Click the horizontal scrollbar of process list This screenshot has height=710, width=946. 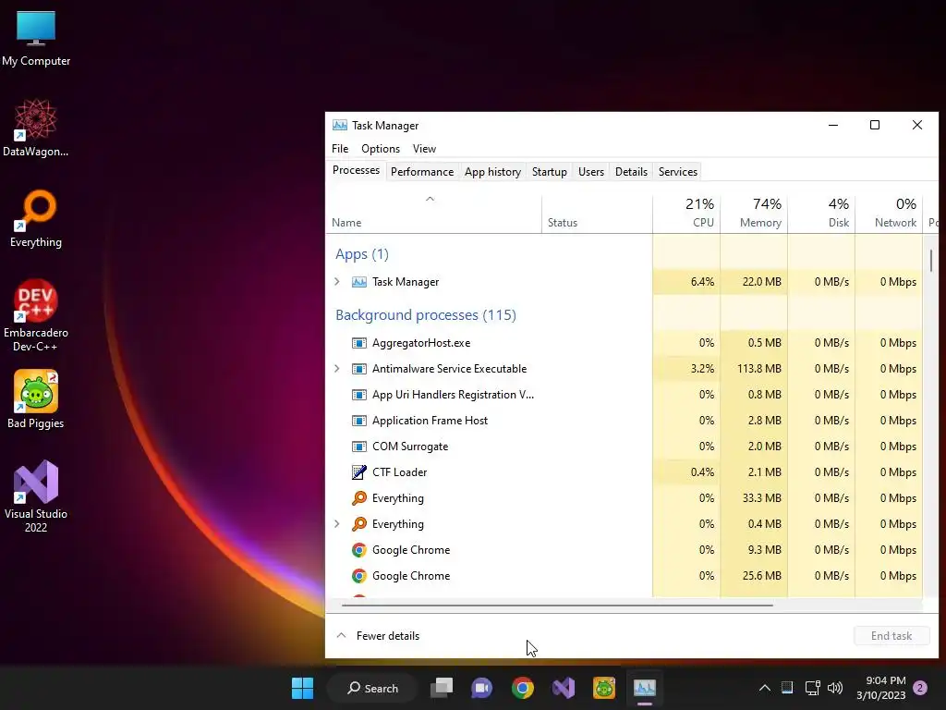(557, 605)
